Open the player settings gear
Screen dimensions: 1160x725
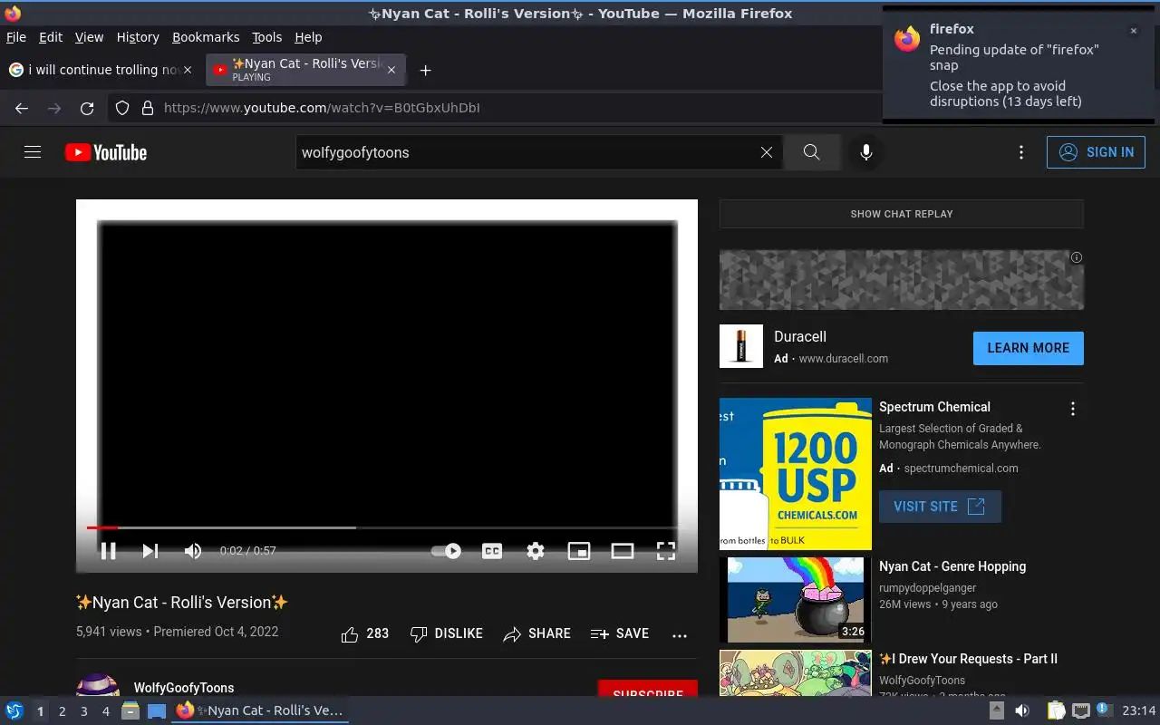point(536,551)
